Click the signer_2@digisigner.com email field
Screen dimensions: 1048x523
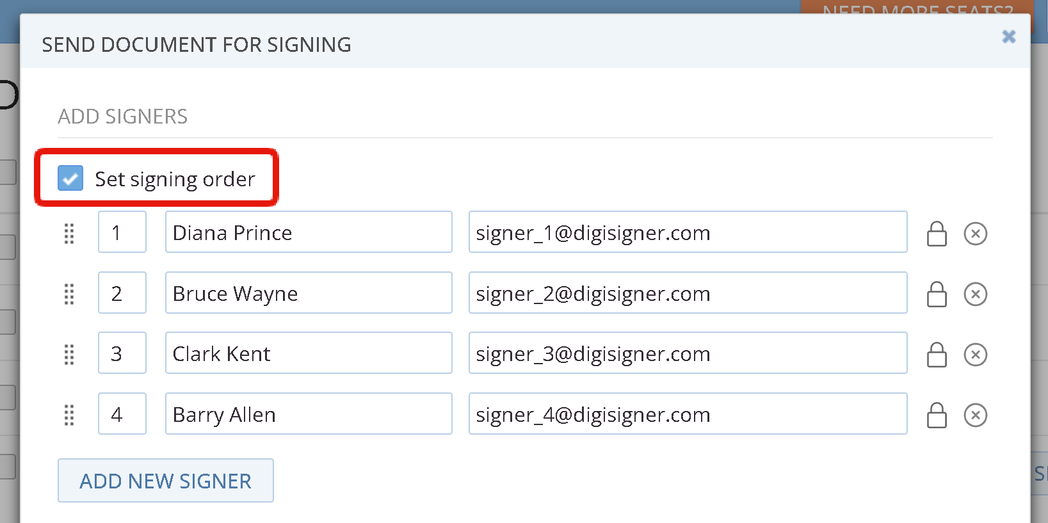[688, 293]
